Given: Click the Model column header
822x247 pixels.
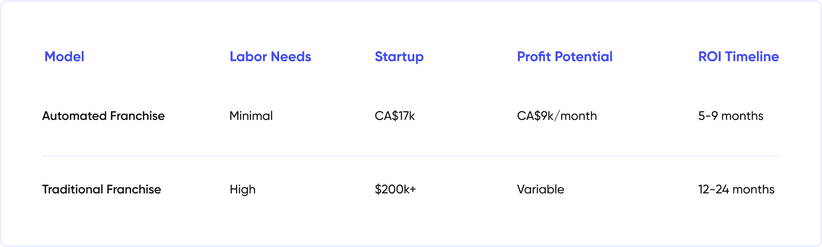Looking at the screenshot, I should pyautogui.click(x=64, y=57).
